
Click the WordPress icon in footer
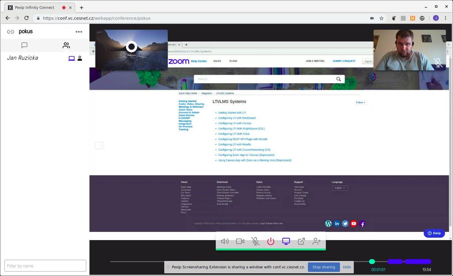coord(328,223)
